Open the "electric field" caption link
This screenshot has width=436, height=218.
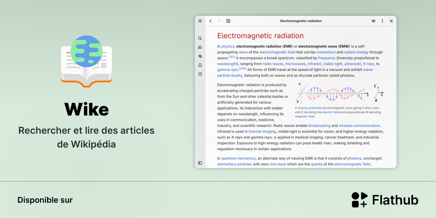pyautogui.click(x=331, y=112)
